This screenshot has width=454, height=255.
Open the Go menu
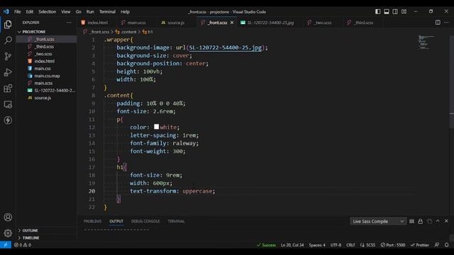(79, 11)
